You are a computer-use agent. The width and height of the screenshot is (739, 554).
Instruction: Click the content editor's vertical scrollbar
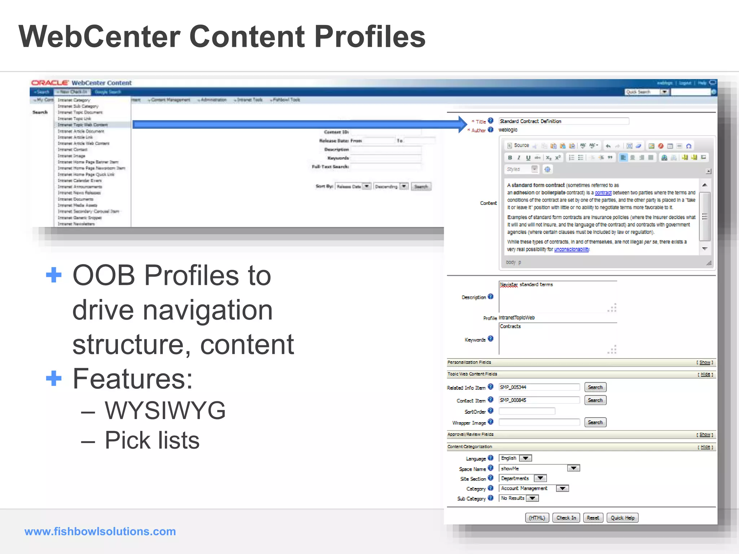705,217
